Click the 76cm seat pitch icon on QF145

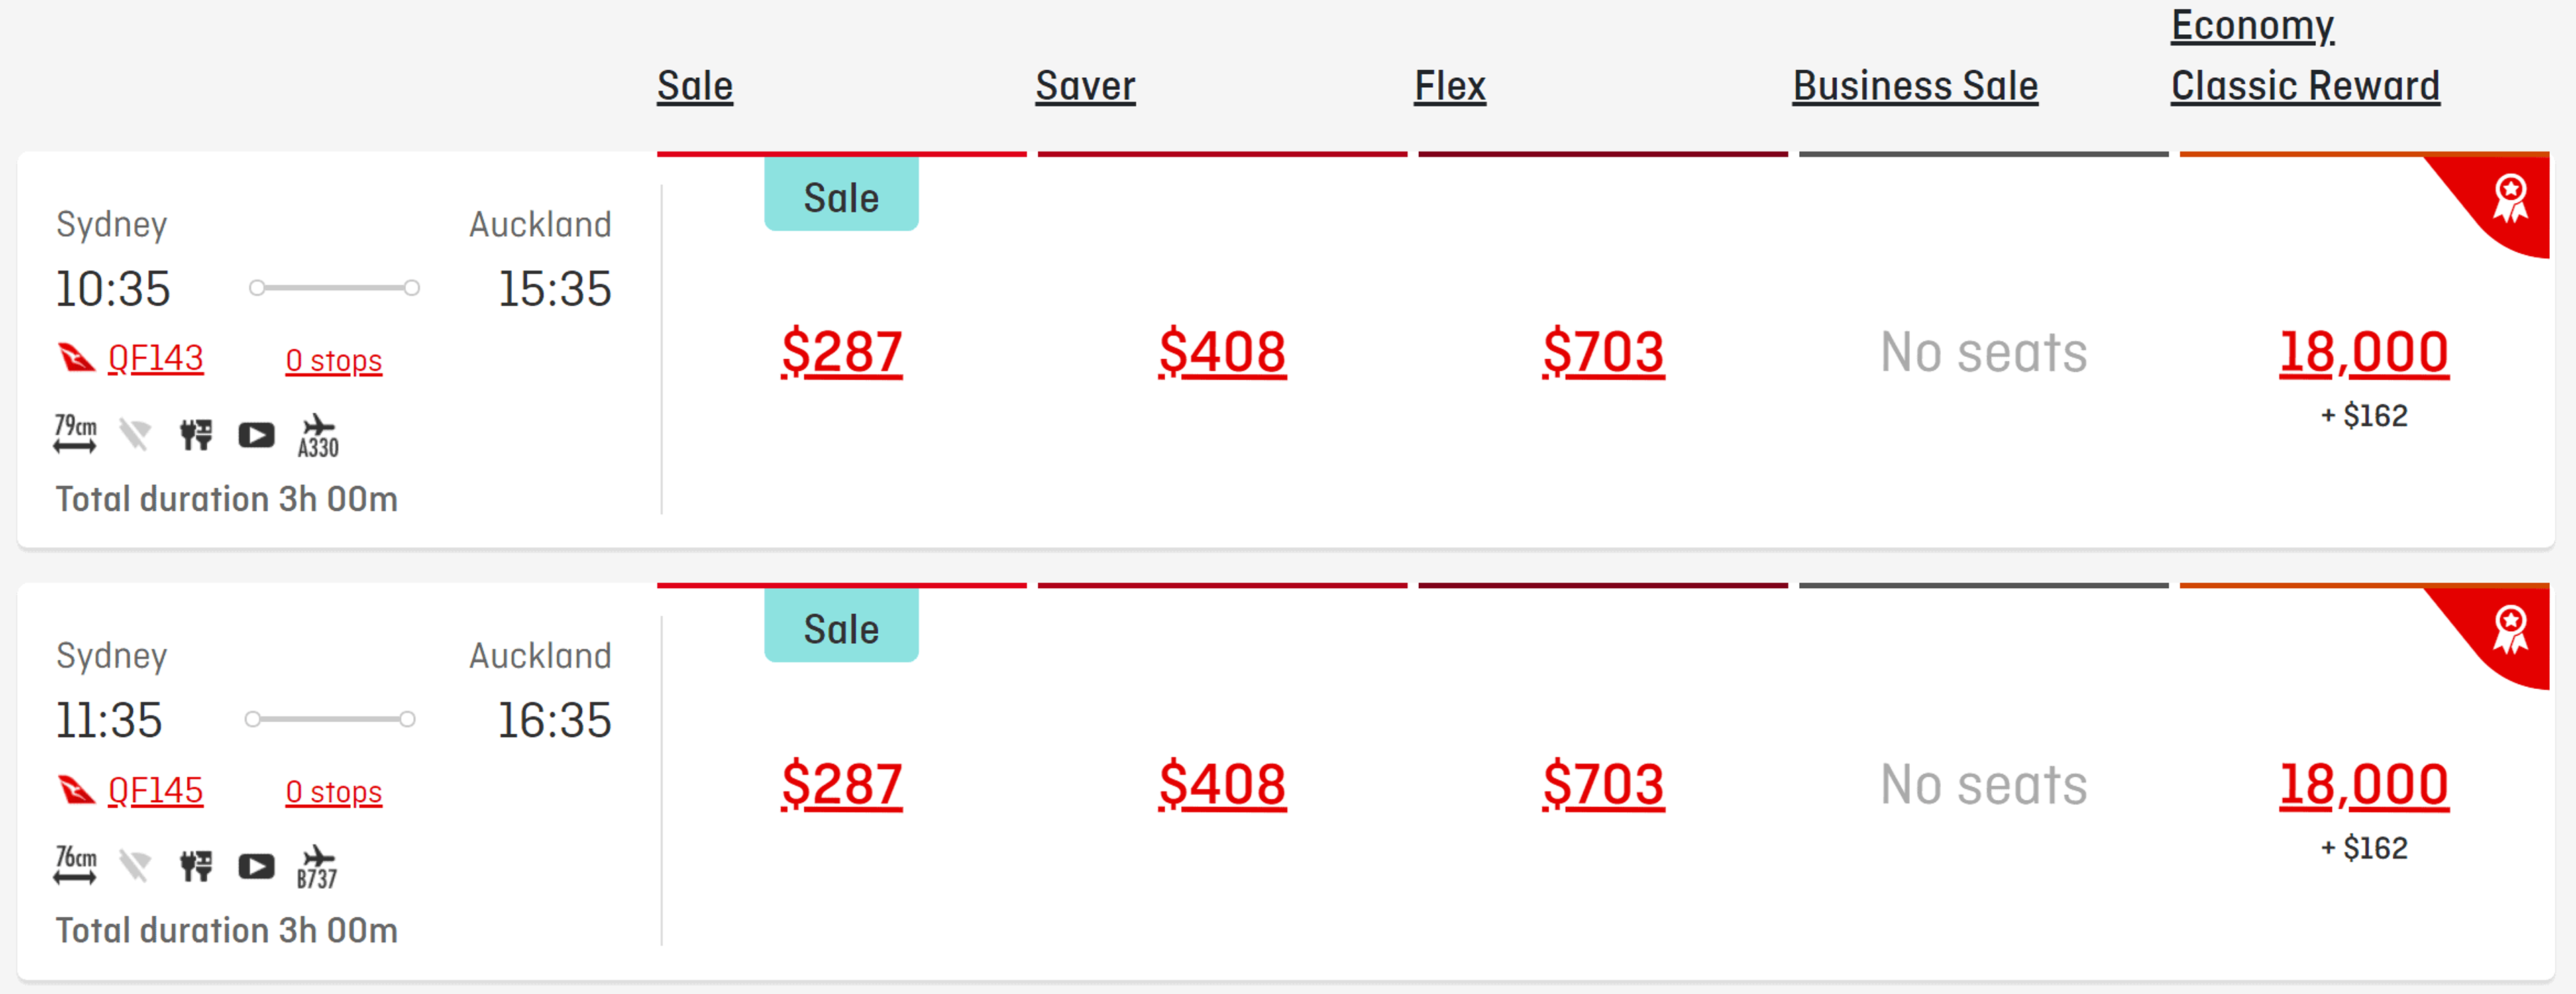click(75, 865)
